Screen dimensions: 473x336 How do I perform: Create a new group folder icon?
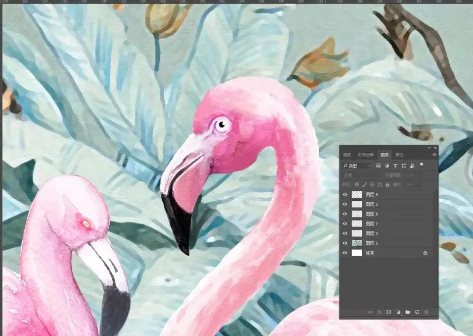pos(407,312)
